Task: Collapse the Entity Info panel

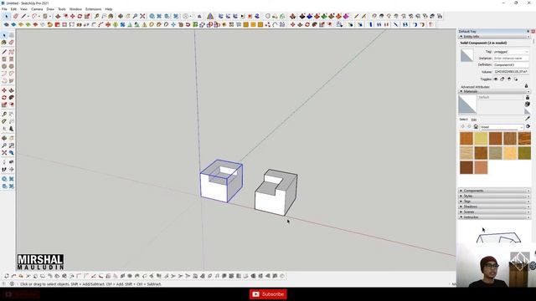Action: (494, 37)
